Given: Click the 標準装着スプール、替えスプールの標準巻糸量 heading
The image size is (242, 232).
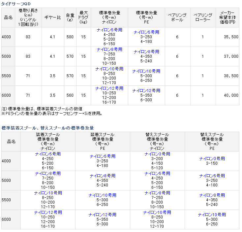Looking at the screenshot, I should coord(47,128).
